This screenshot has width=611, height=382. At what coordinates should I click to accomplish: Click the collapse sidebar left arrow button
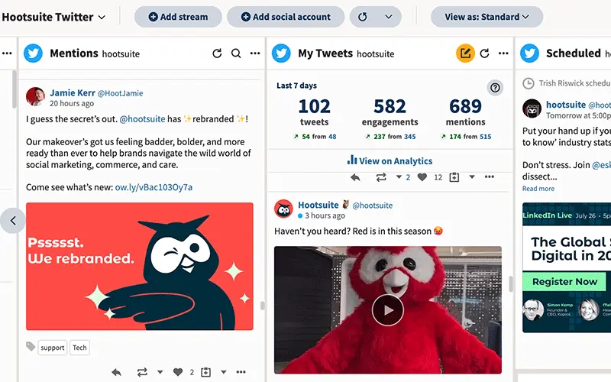(x=13, y=221)
